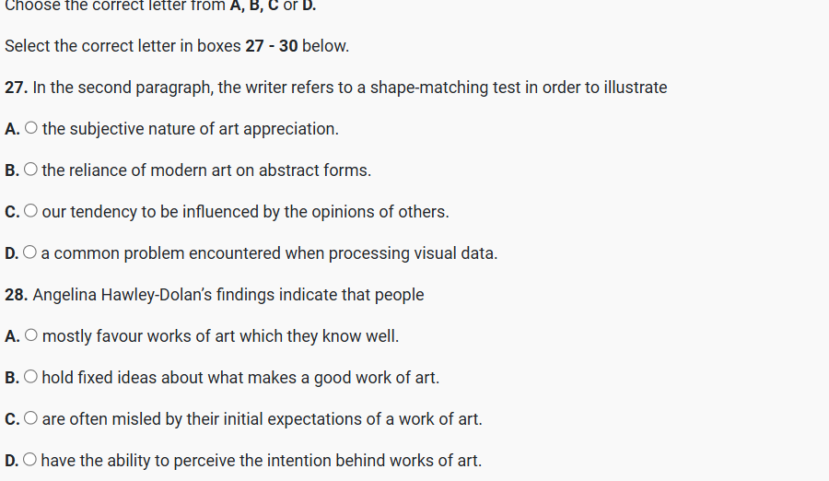The width and height of the screenshot is (829, 481).
Task: Select radio button B for question 27
Action: point(31,170)
